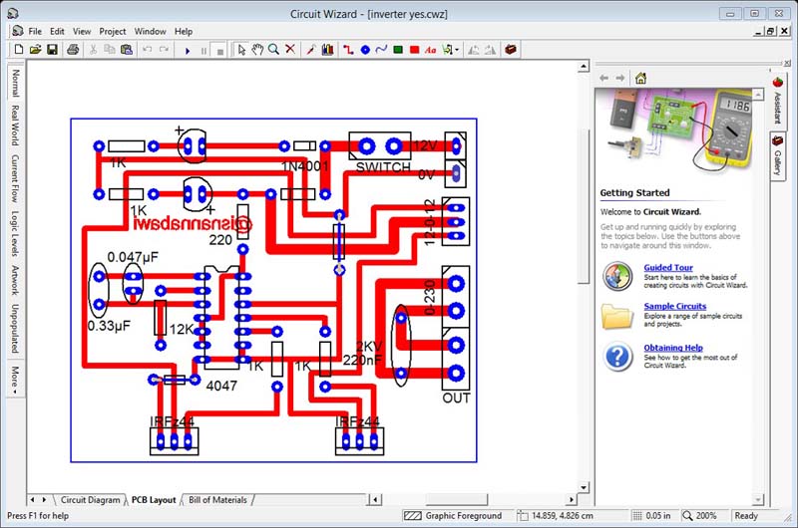Screen dimensions: 798x528
Task: Redo the last undone action
Action: click(x=164, y=49)
